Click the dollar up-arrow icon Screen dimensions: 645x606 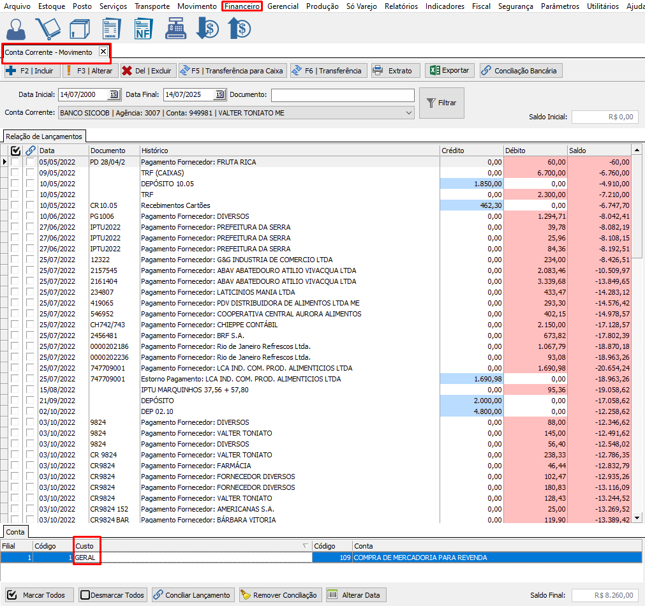coord(239,29)
